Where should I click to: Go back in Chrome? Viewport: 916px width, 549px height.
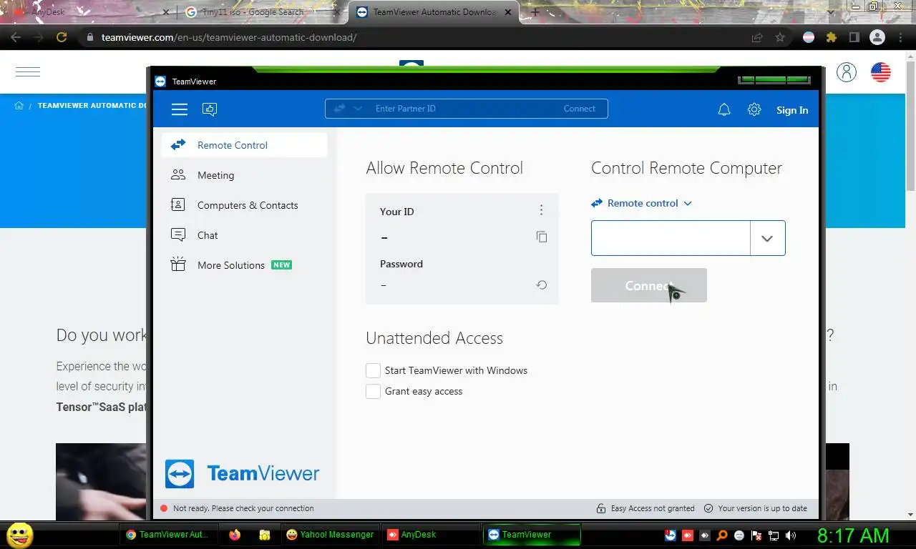pos(16,37)
